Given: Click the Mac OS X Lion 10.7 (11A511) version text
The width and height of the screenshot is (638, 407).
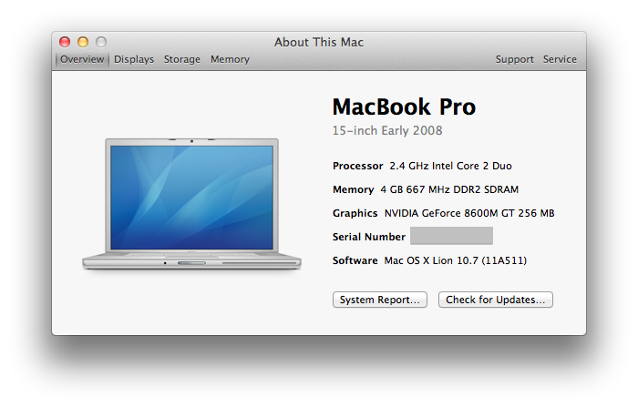Looking at the screenshot, I should click(456, 260).
